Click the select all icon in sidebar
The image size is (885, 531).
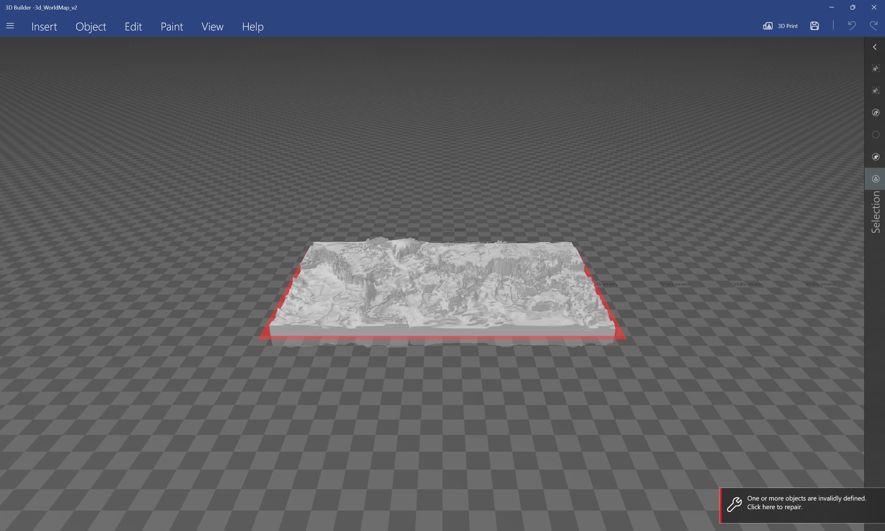tap(876, 68)
